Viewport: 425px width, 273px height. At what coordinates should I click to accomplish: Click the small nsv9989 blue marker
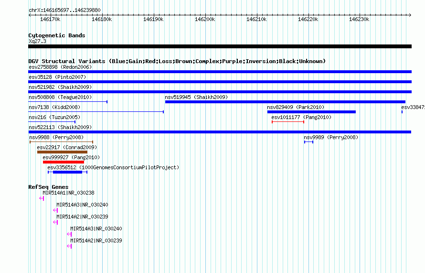tap(308, 142)
